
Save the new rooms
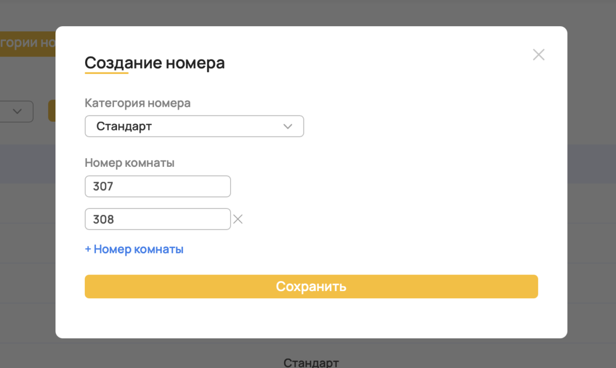pos(311,286)
